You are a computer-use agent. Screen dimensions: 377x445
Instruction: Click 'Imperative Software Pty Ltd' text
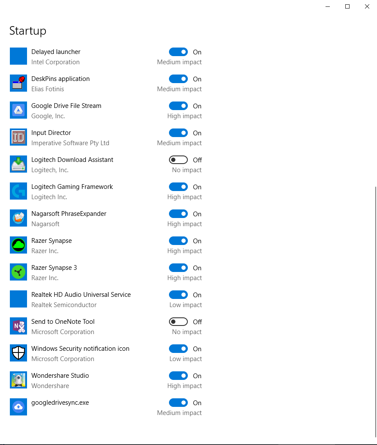coord(70,143)
